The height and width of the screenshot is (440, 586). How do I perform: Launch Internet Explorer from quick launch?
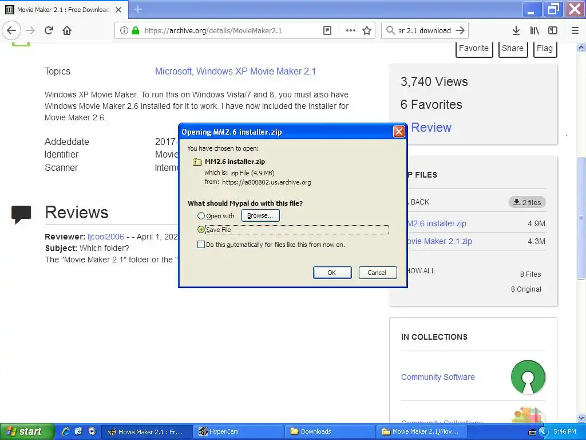(x=66, y=431)
